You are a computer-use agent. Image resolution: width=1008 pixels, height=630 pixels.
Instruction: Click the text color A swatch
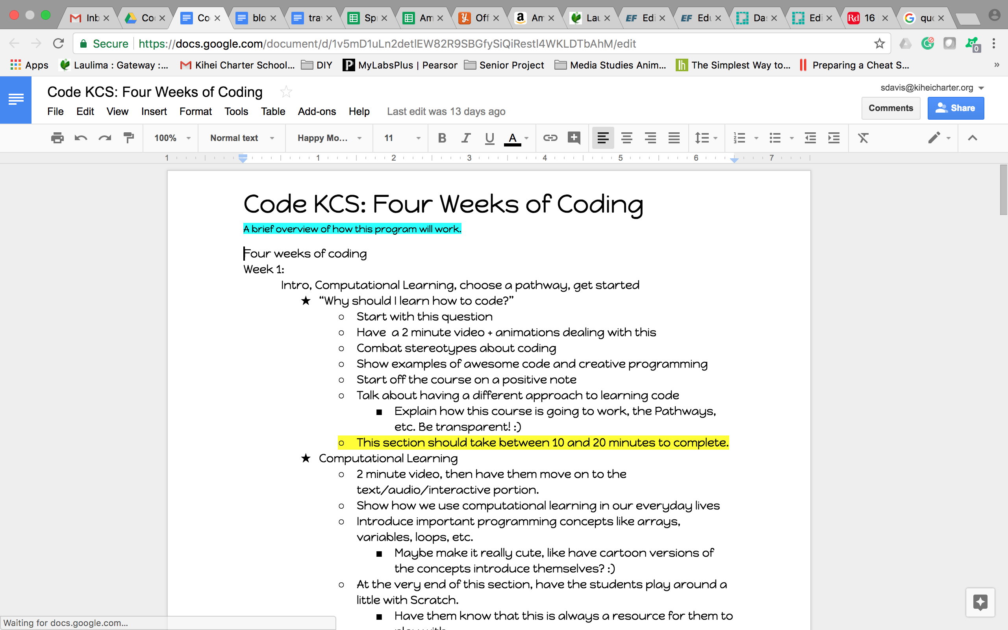coord(512,138)
